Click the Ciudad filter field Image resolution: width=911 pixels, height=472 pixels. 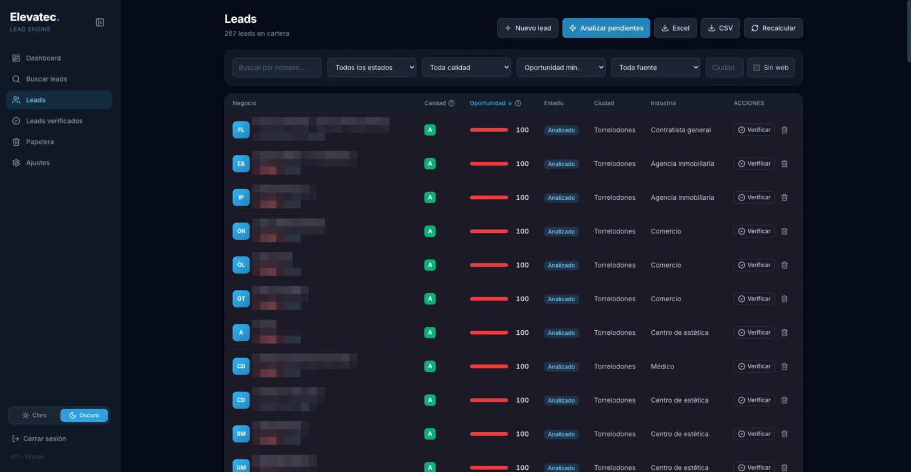(724, 67)
